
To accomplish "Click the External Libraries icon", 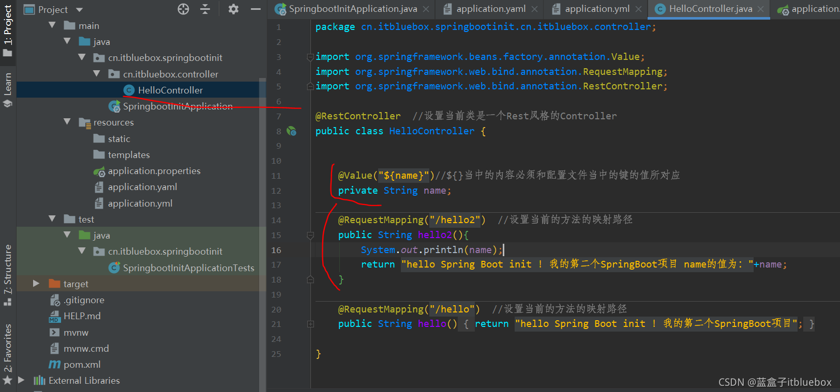I will point(39,381).
